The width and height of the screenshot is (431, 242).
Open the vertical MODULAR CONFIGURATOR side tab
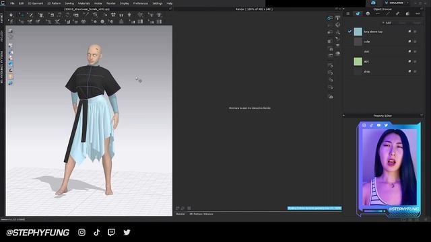[1, 67]
